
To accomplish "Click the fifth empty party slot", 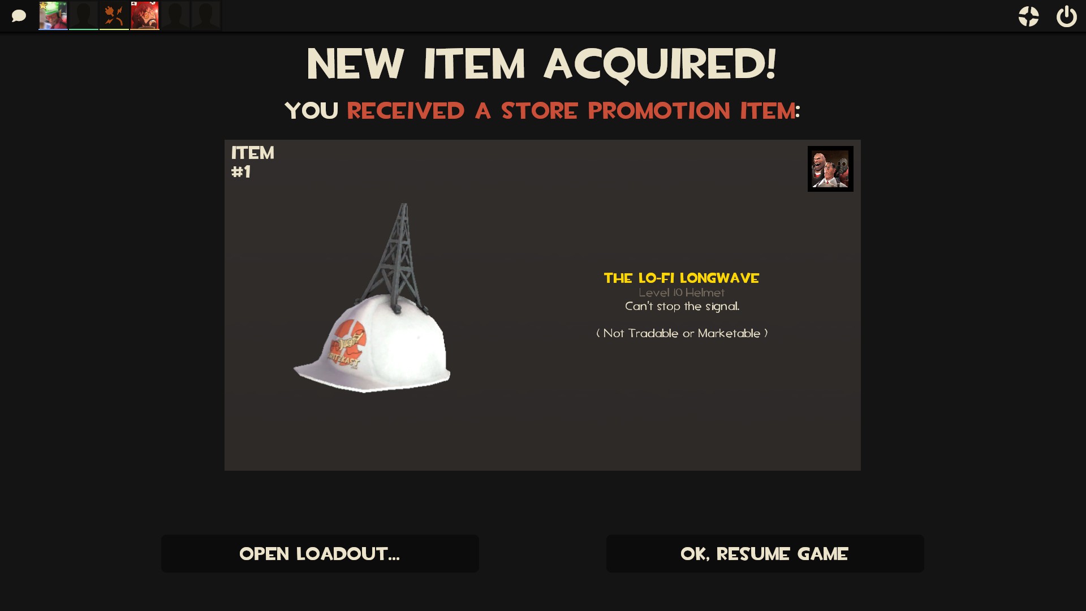I will tap(175, 15).
